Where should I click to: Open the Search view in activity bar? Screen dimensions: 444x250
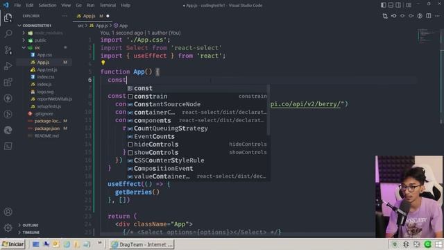point(8,34)
